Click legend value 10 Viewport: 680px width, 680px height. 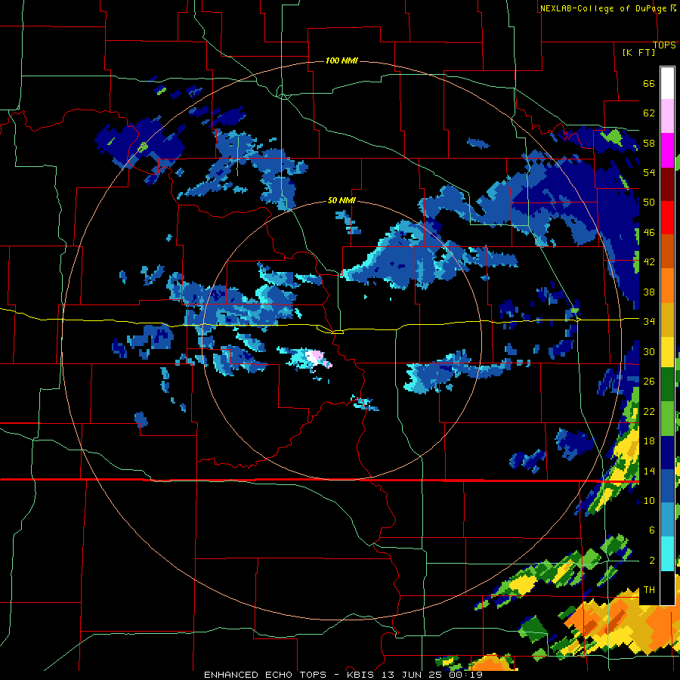pyautogui.click(x=649, y=500)
